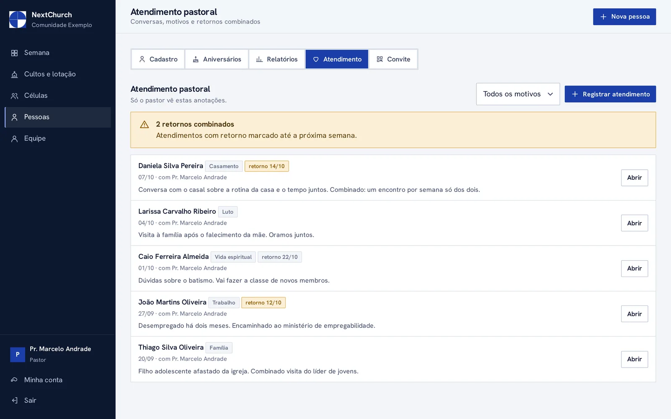Click the Cultos e lotação church icon

pyautogui.click(x=14, y=74)
